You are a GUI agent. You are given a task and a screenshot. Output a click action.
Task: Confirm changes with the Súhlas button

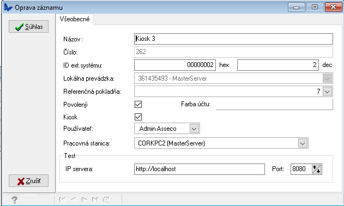(x=28, y=27)
